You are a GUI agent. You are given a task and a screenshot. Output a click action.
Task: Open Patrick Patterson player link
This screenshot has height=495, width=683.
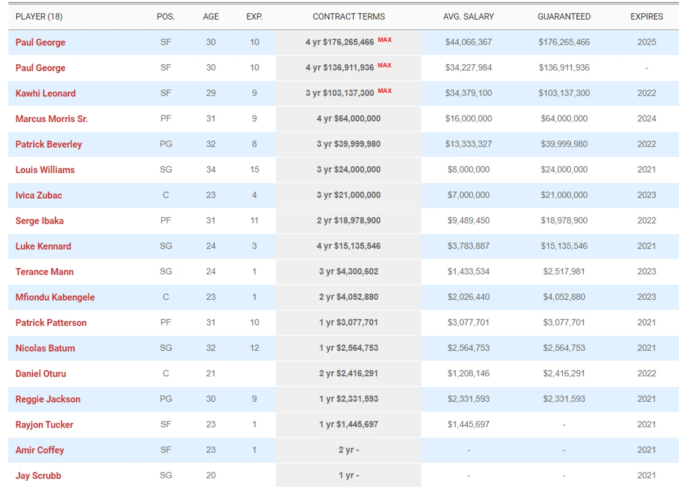pos(51,323)
